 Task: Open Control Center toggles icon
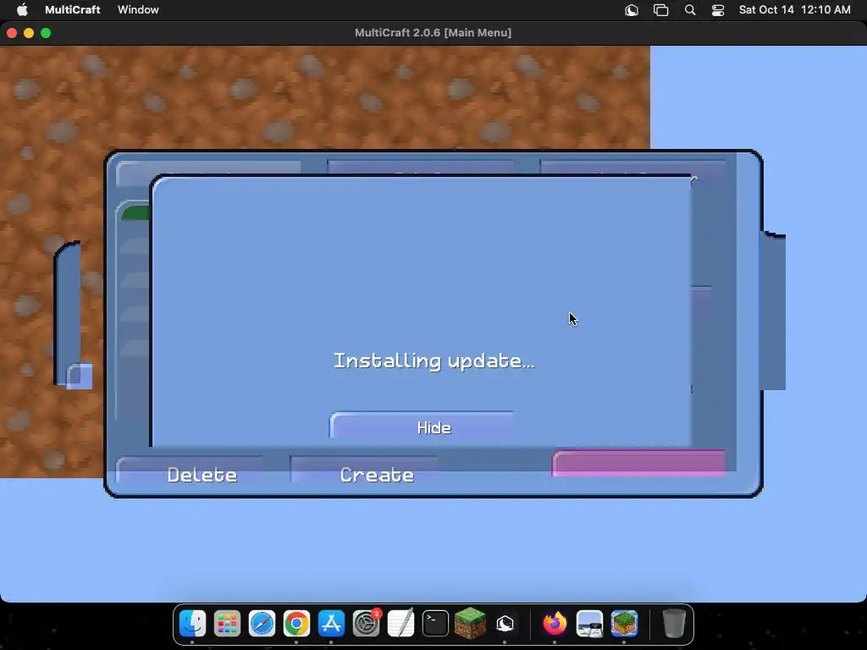(718, 10)
